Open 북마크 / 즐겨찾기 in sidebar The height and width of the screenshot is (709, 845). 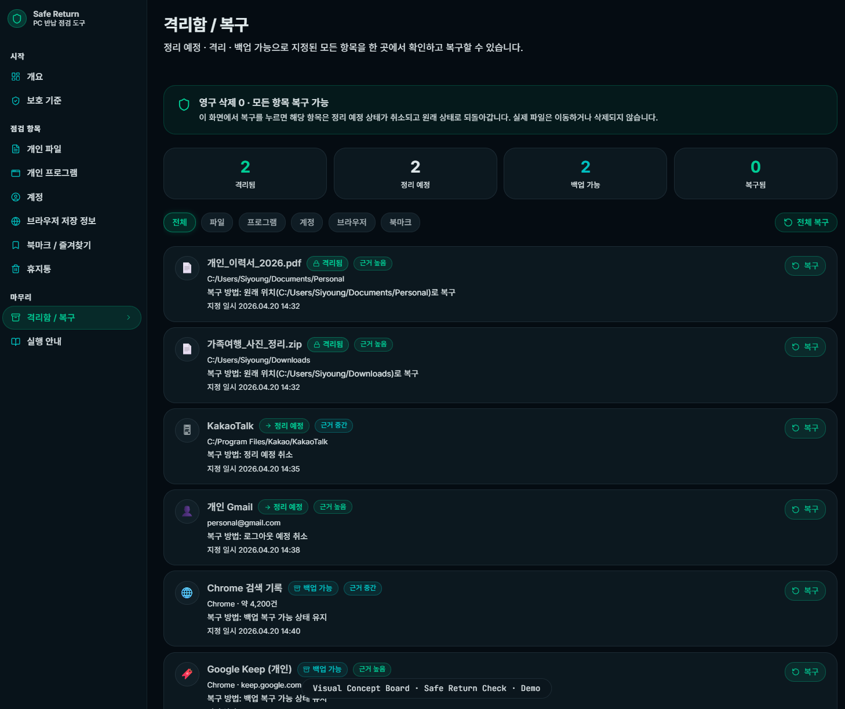(x=59, y=245)
